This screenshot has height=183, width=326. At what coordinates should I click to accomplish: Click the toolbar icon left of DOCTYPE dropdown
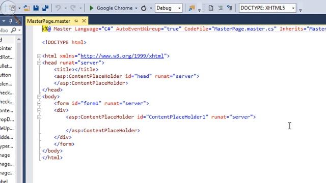point(230,8)
